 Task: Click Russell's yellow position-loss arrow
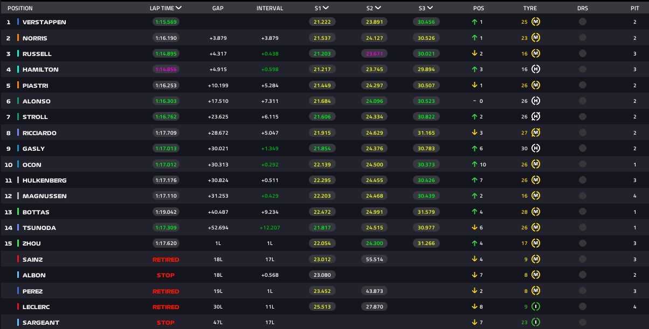pyautogui.click(x=475, y=54)
